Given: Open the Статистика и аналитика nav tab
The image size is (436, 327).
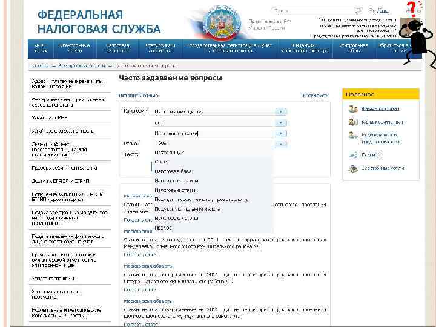Looking at the screenshot, I should tap(160, 48).
